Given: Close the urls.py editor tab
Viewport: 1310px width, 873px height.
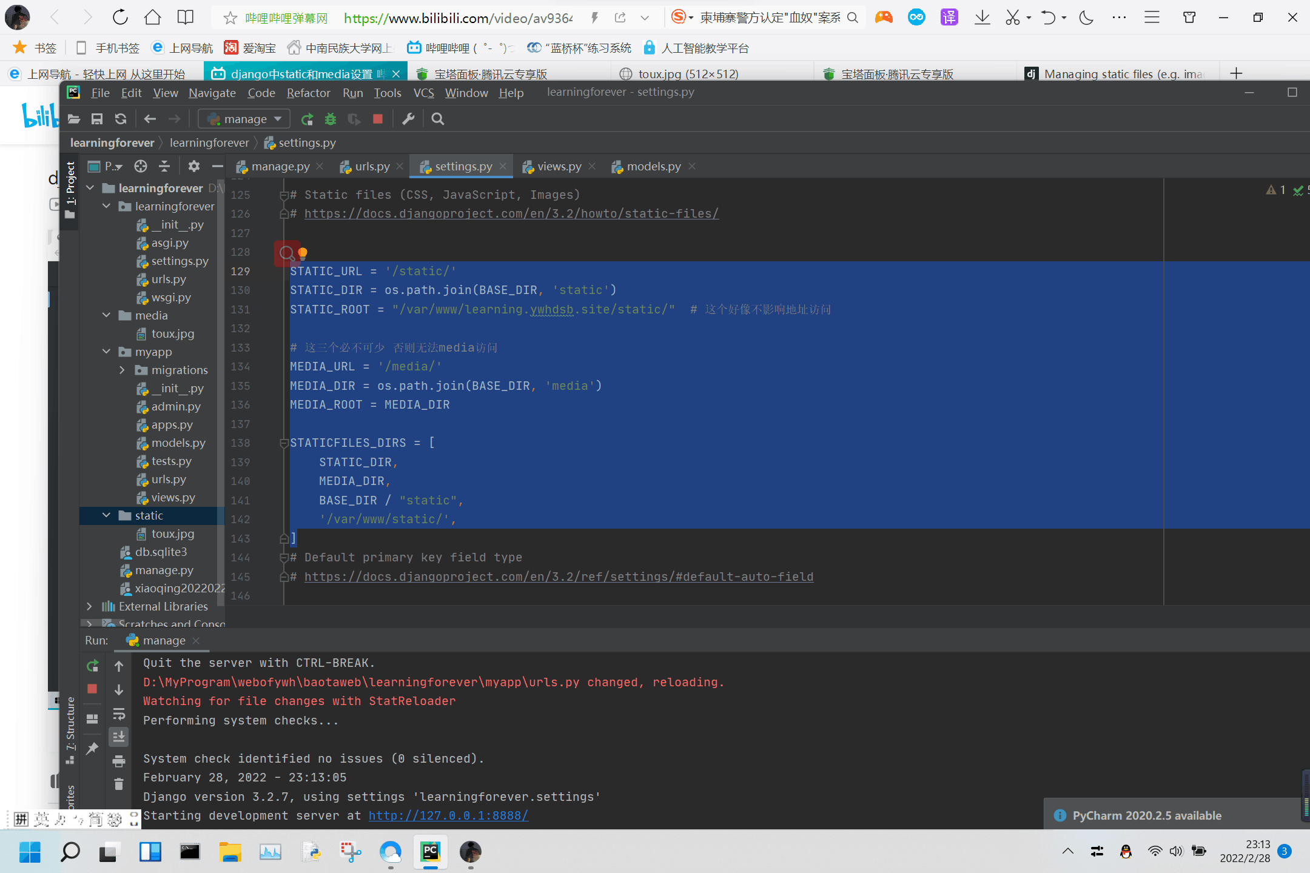Looking at the screenshot, I should coord(400,166).
